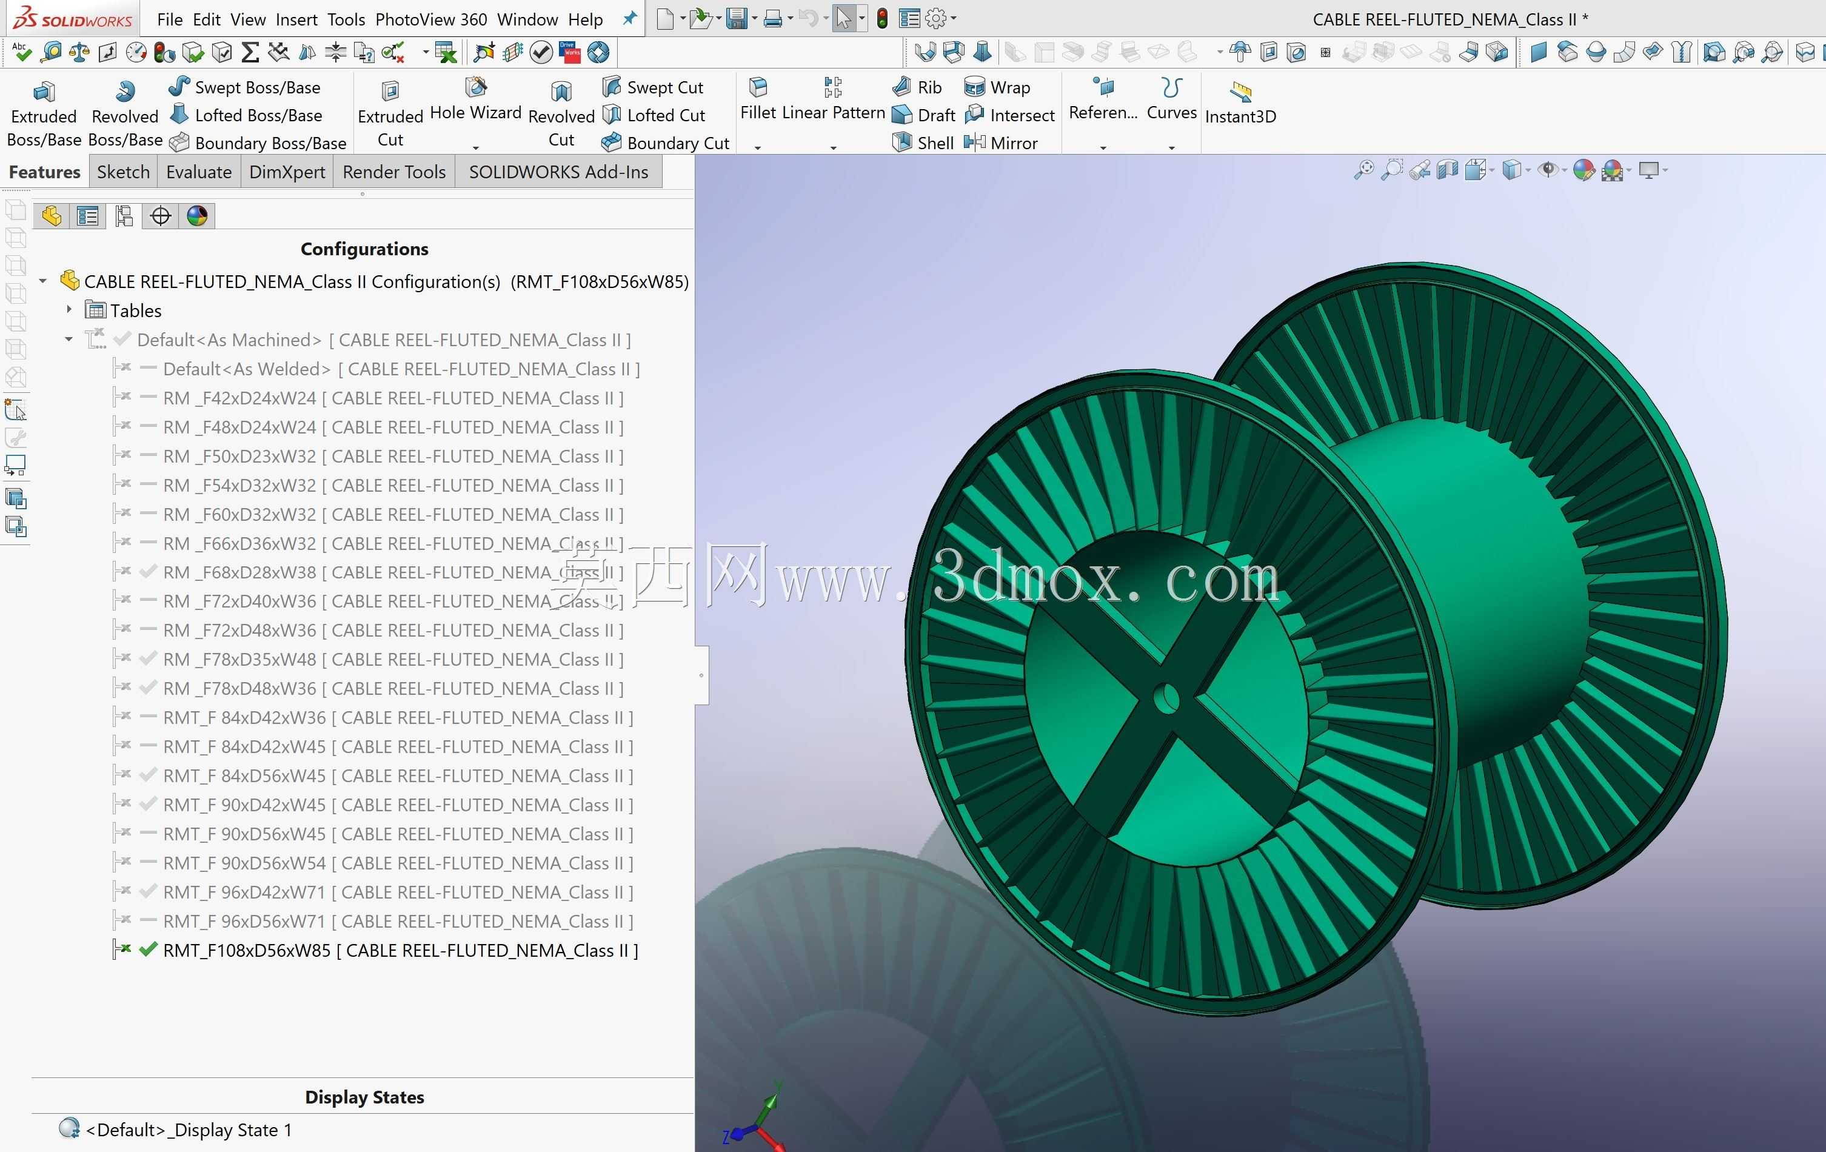
Task: Select the Wrap feature
Action: tap(997, 87)
